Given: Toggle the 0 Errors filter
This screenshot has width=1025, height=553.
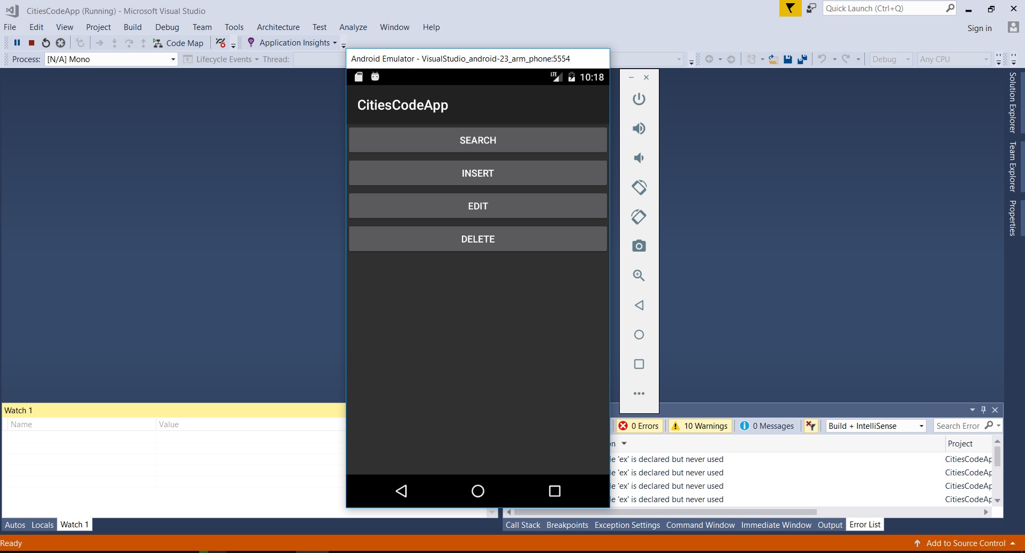Looking at the screenshot, I should click(x=639, y=426).
